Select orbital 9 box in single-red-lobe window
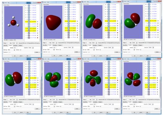Viewport: 163px width, 115px height. coord(69,19)
